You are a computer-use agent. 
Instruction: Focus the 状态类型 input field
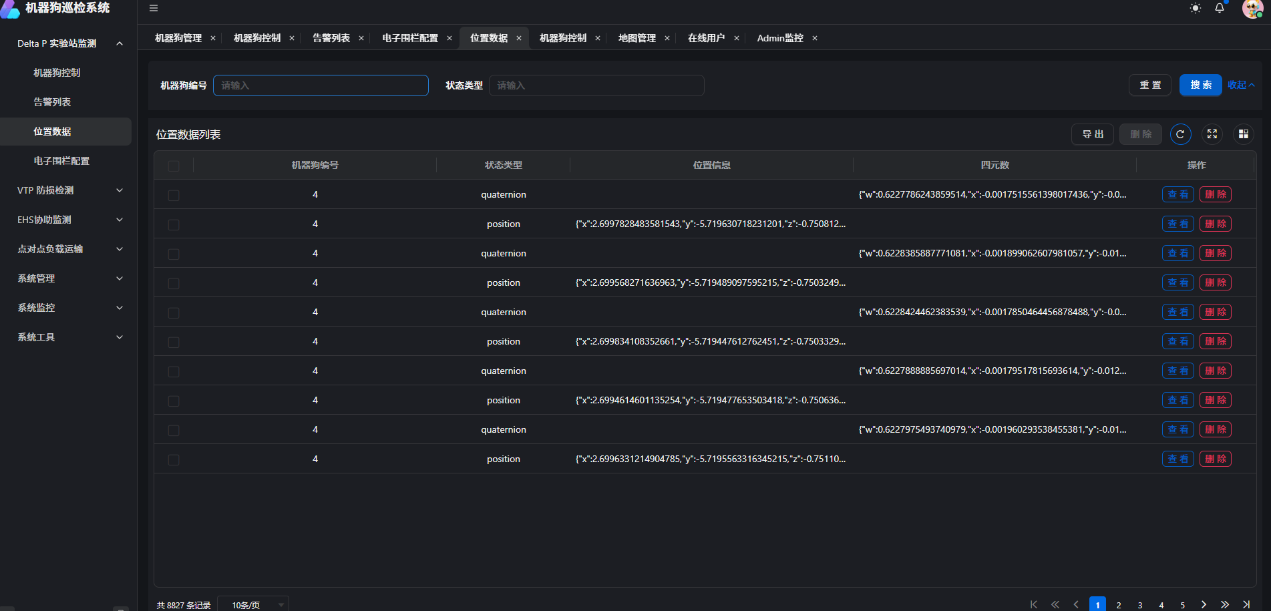[596, 85]
